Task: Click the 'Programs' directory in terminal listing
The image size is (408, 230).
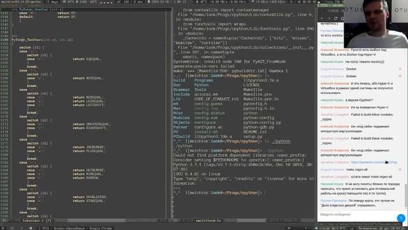Action: click(203, 80)
